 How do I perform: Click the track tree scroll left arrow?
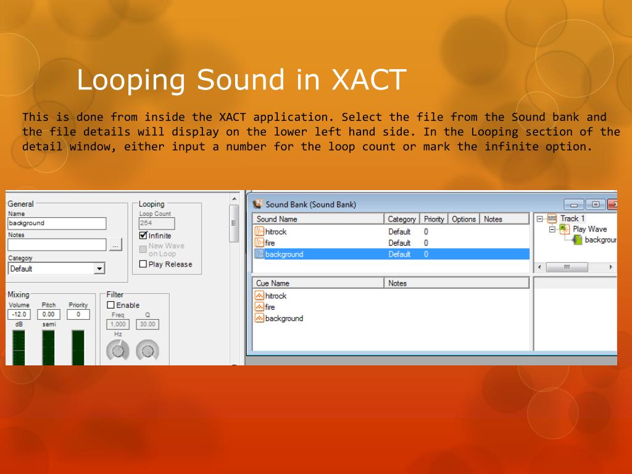(x=539, y=267)
